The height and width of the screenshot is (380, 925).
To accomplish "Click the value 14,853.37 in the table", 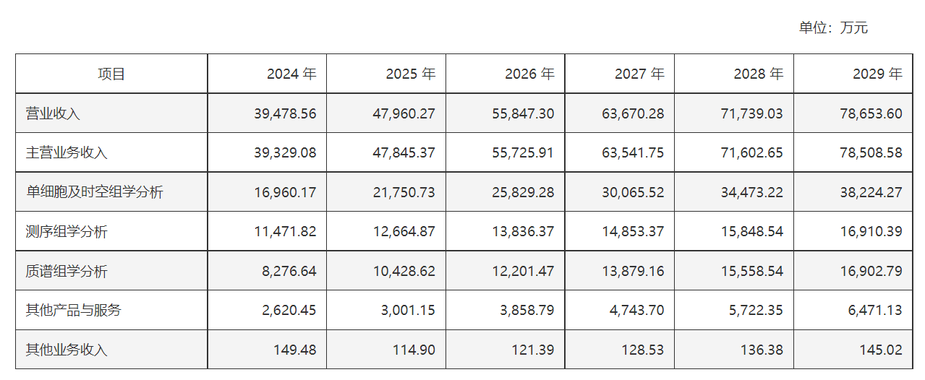I will click(620, 232).
